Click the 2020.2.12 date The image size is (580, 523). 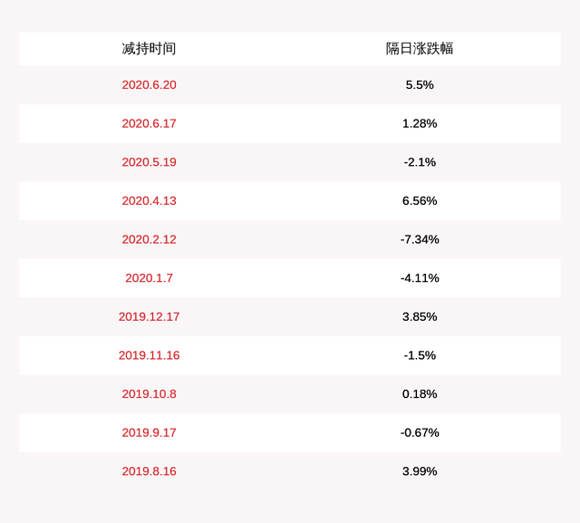(149, 239)
